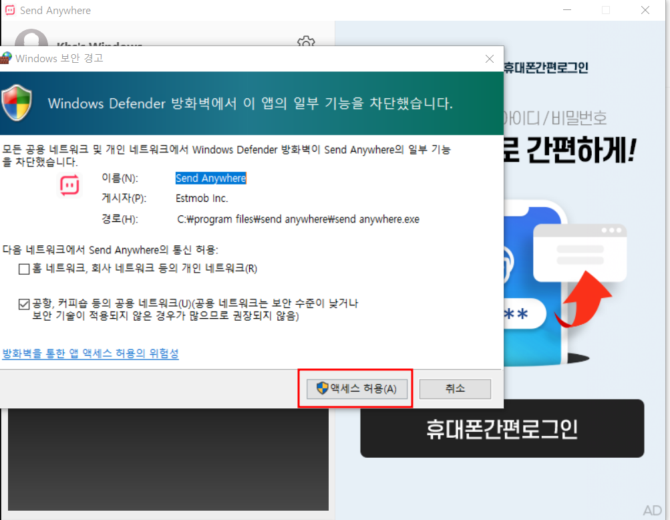The height and width of the screenshot is (520, 670).
Task: Close the Windows security alert dialog
Action: [490, 59]
